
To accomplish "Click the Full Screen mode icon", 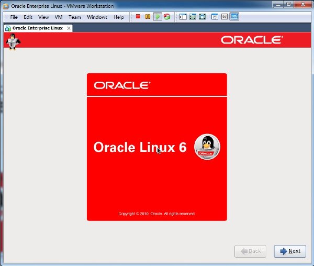I will [x=193, y=17].
